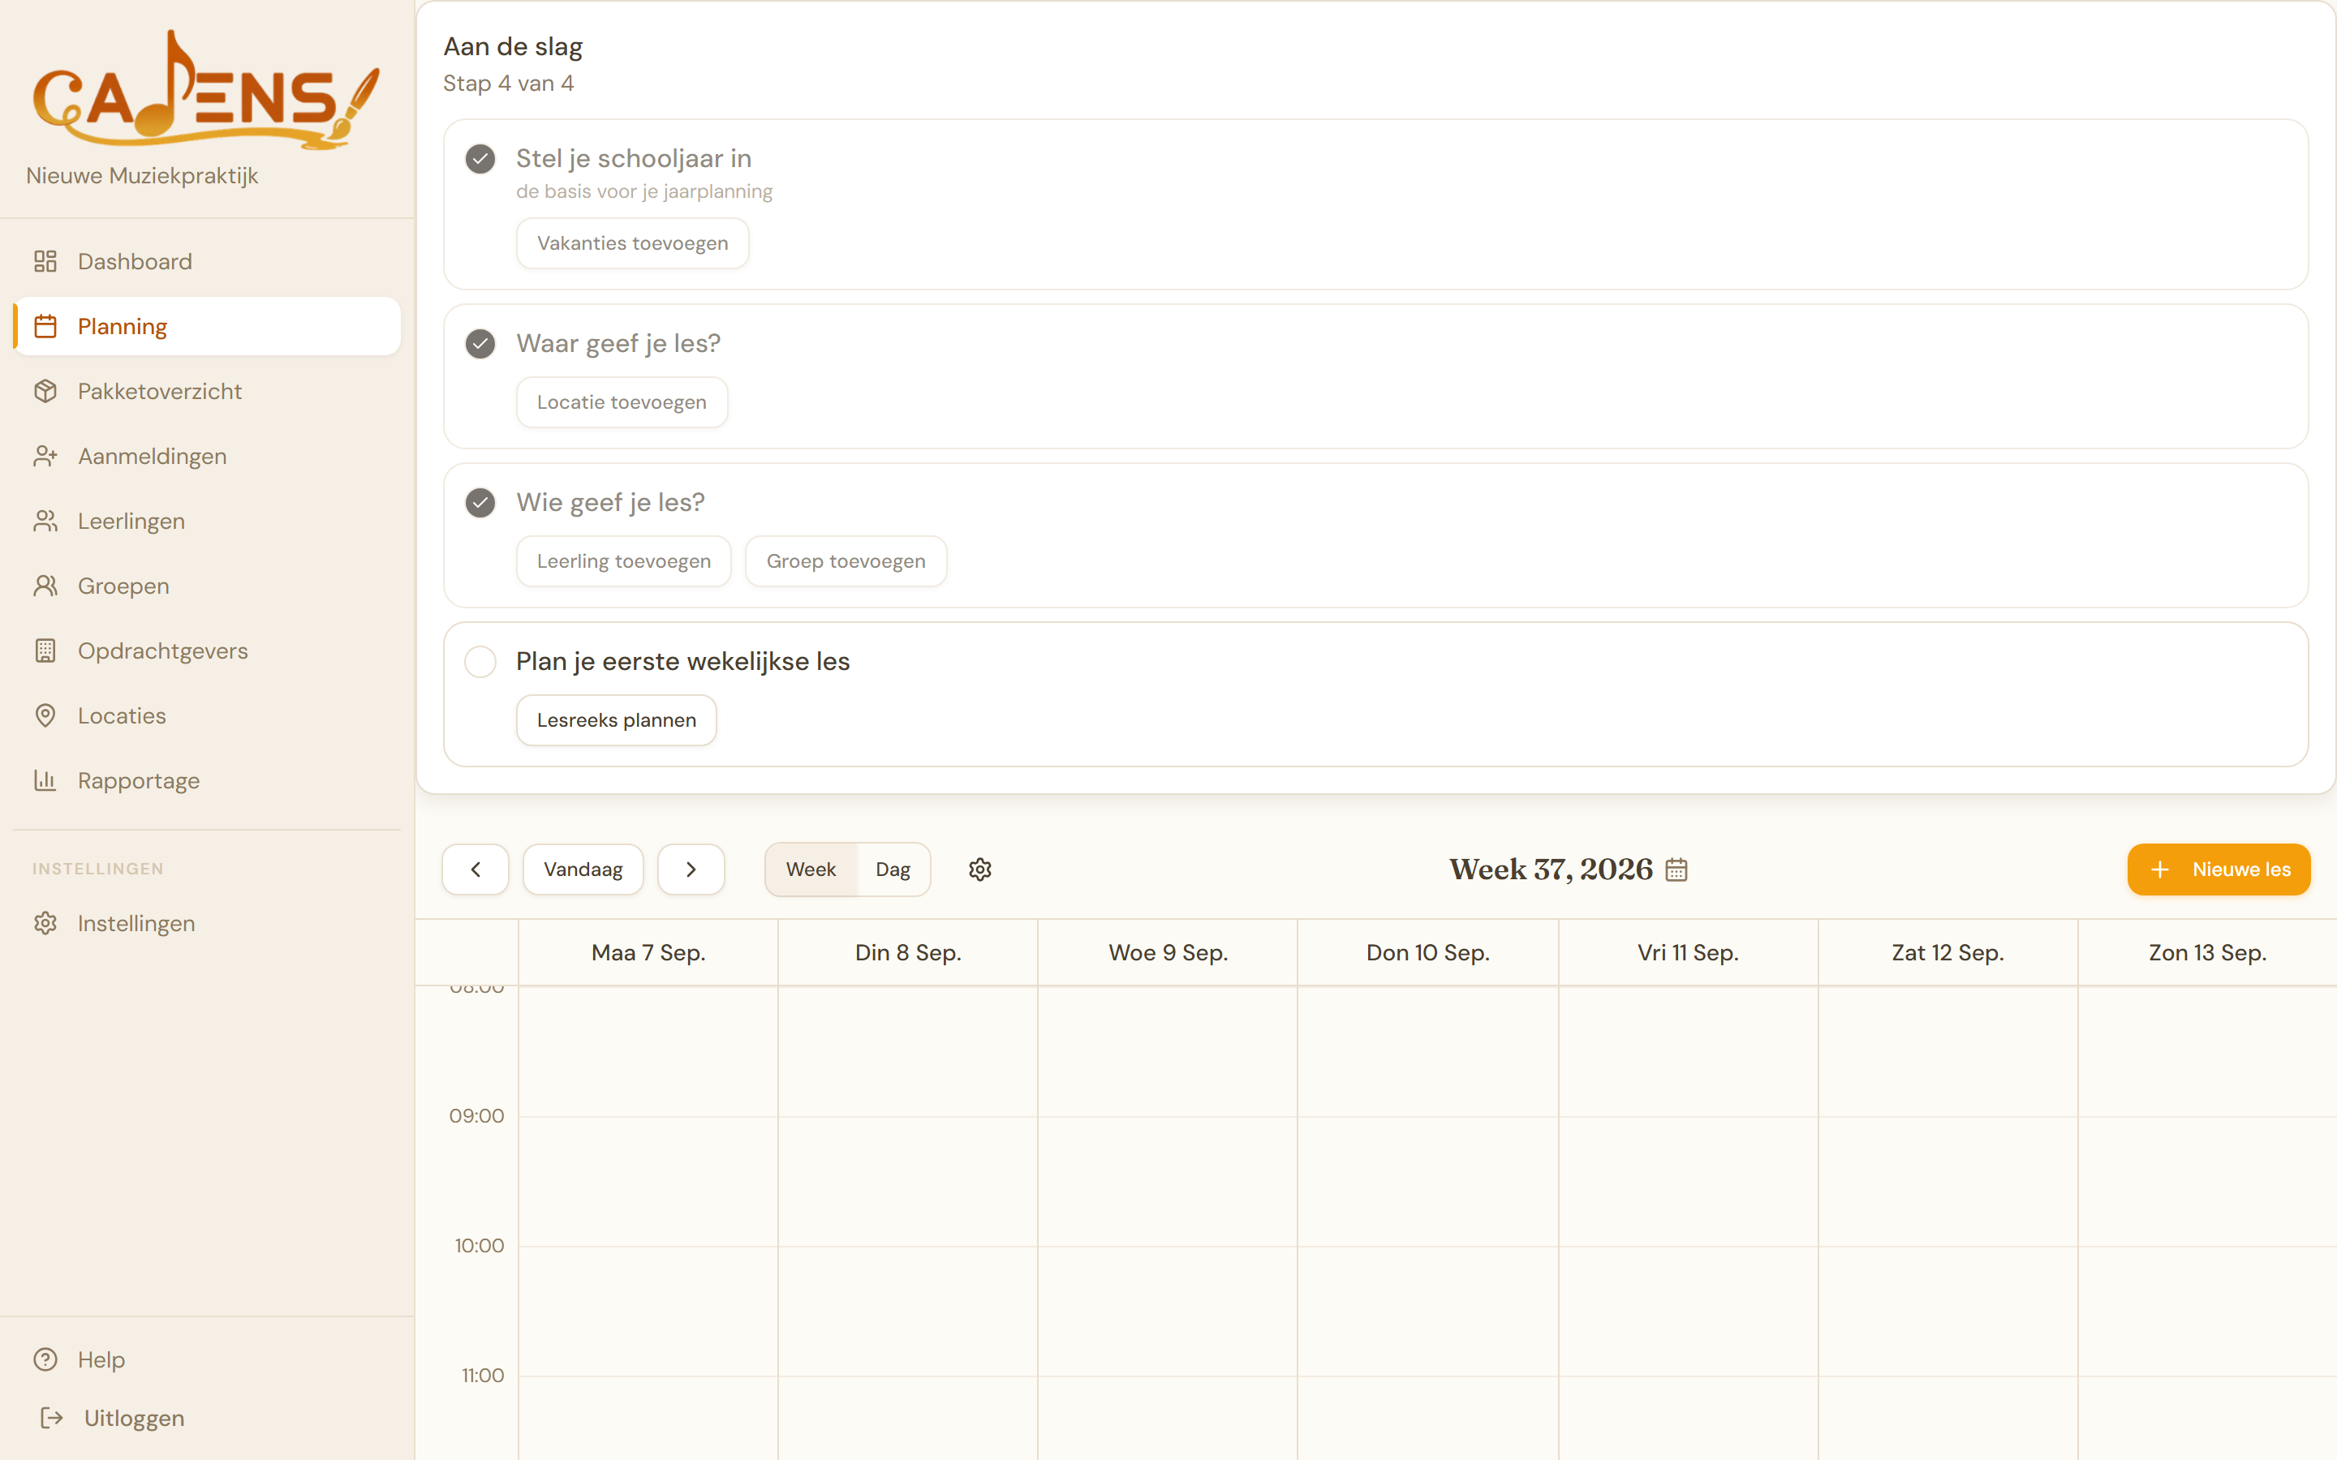Open calendar settings gear next to Dag
The height and width of the screenshot is (1460, 2337).
pyautogui.click(x=980, y=869)
